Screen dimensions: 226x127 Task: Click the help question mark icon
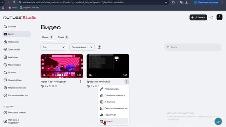click(x=99, y=47)
